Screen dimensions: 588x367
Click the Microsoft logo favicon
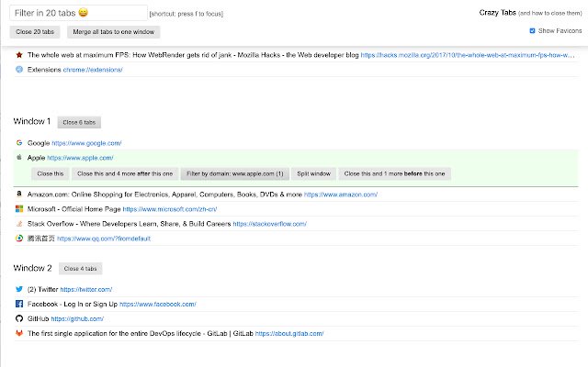click(19, 208)
